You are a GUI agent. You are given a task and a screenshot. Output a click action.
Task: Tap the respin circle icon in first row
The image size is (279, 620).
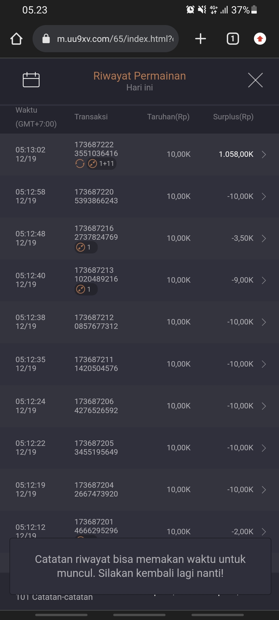point(80,164)
